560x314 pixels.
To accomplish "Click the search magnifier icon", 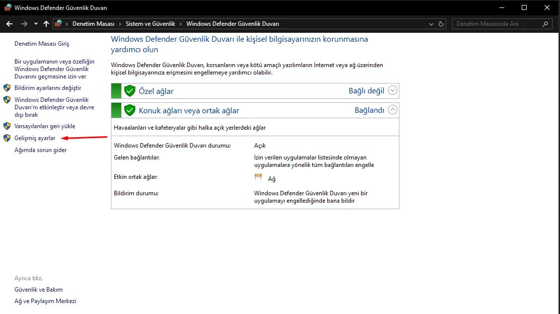I will coord(545,24).
